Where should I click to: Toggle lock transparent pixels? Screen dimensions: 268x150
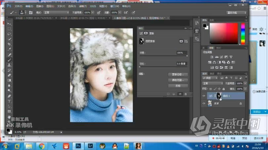(x=210, y=89)
